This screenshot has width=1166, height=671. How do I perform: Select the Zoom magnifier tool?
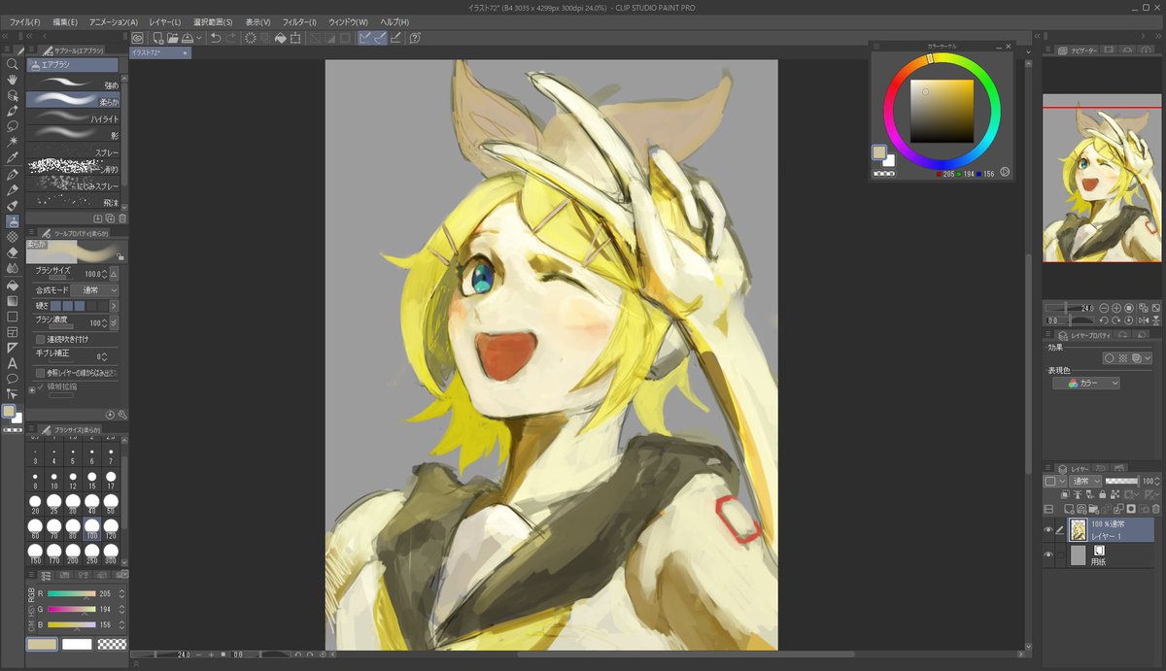[x=13, y=63]
